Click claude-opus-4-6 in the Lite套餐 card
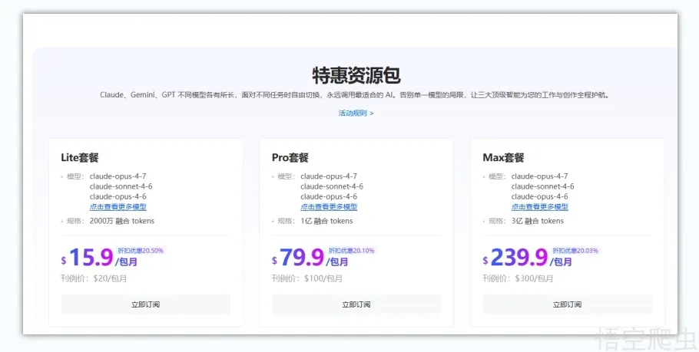 coord(118,196)
